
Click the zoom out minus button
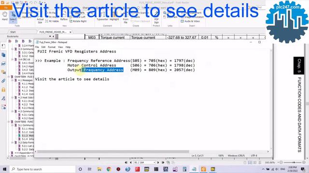pos(281,162)
